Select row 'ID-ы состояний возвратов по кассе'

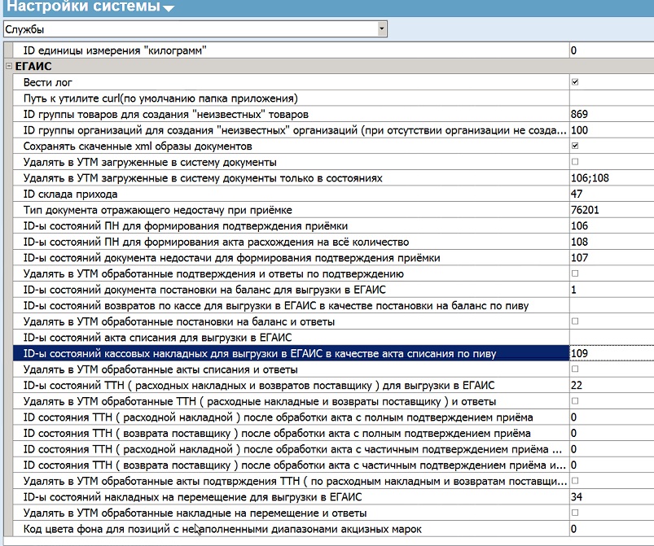click(x=291, y=305)
